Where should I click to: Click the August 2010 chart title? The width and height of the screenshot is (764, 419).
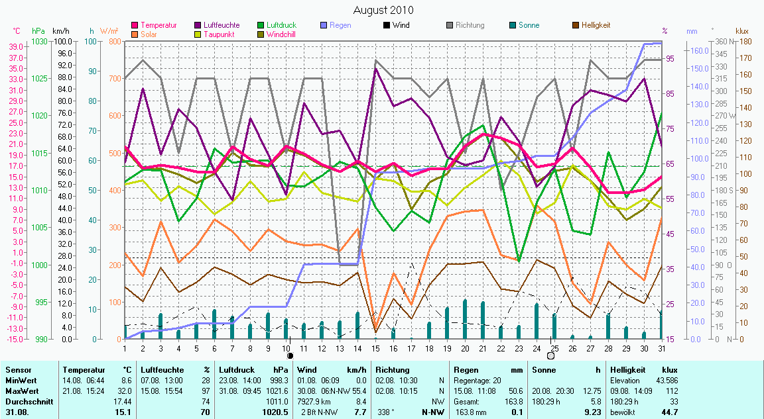coord(383,10)
